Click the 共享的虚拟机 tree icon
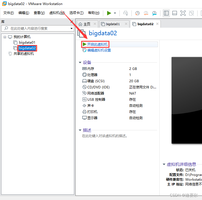The image size is (202, 200). coord(10,54)
